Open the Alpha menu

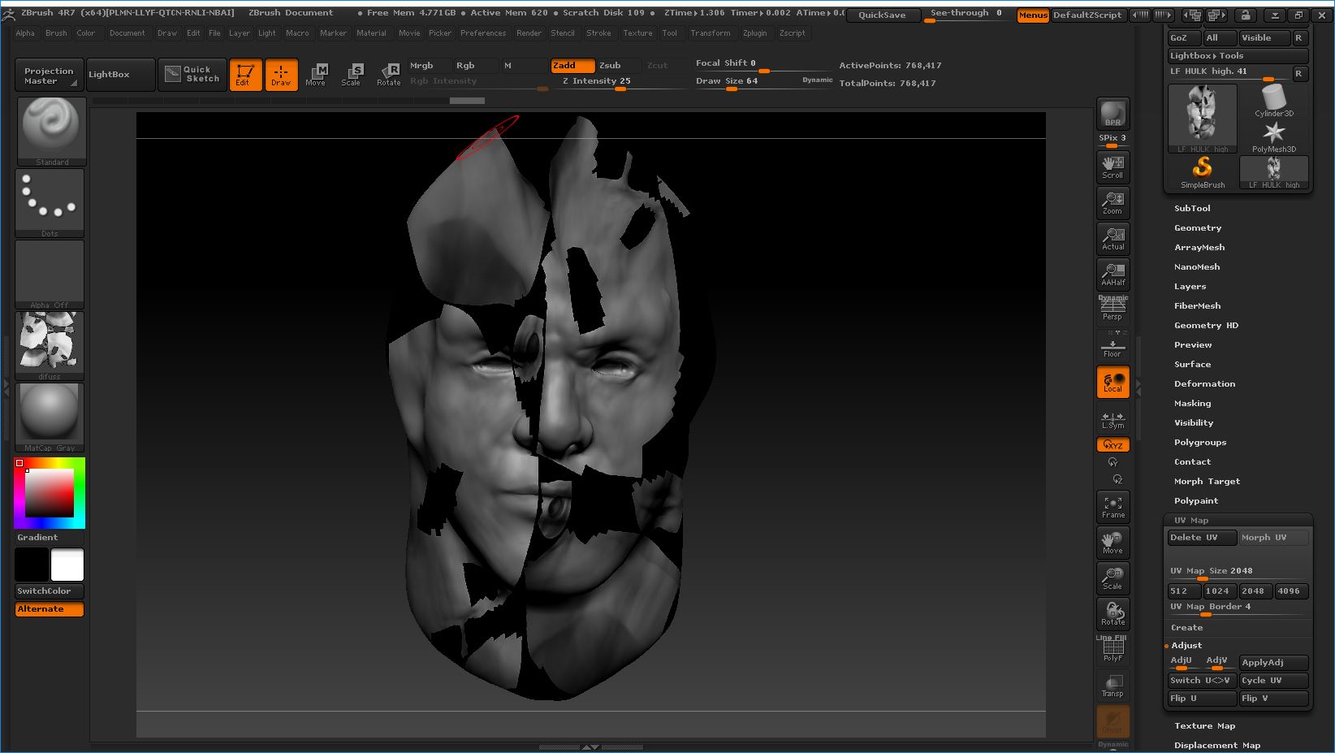(25, 33)
